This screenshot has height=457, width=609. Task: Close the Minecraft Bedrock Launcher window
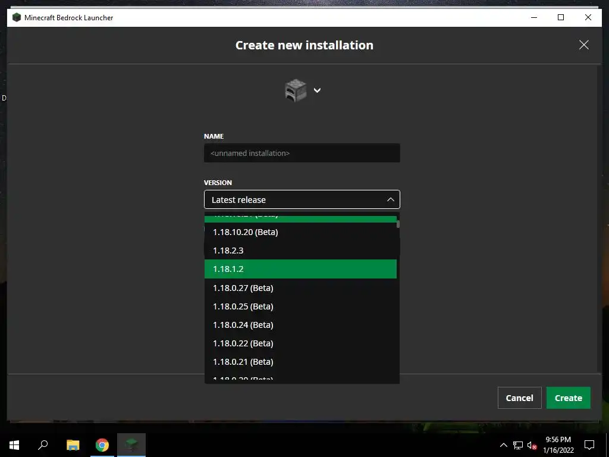coord(588,17)
